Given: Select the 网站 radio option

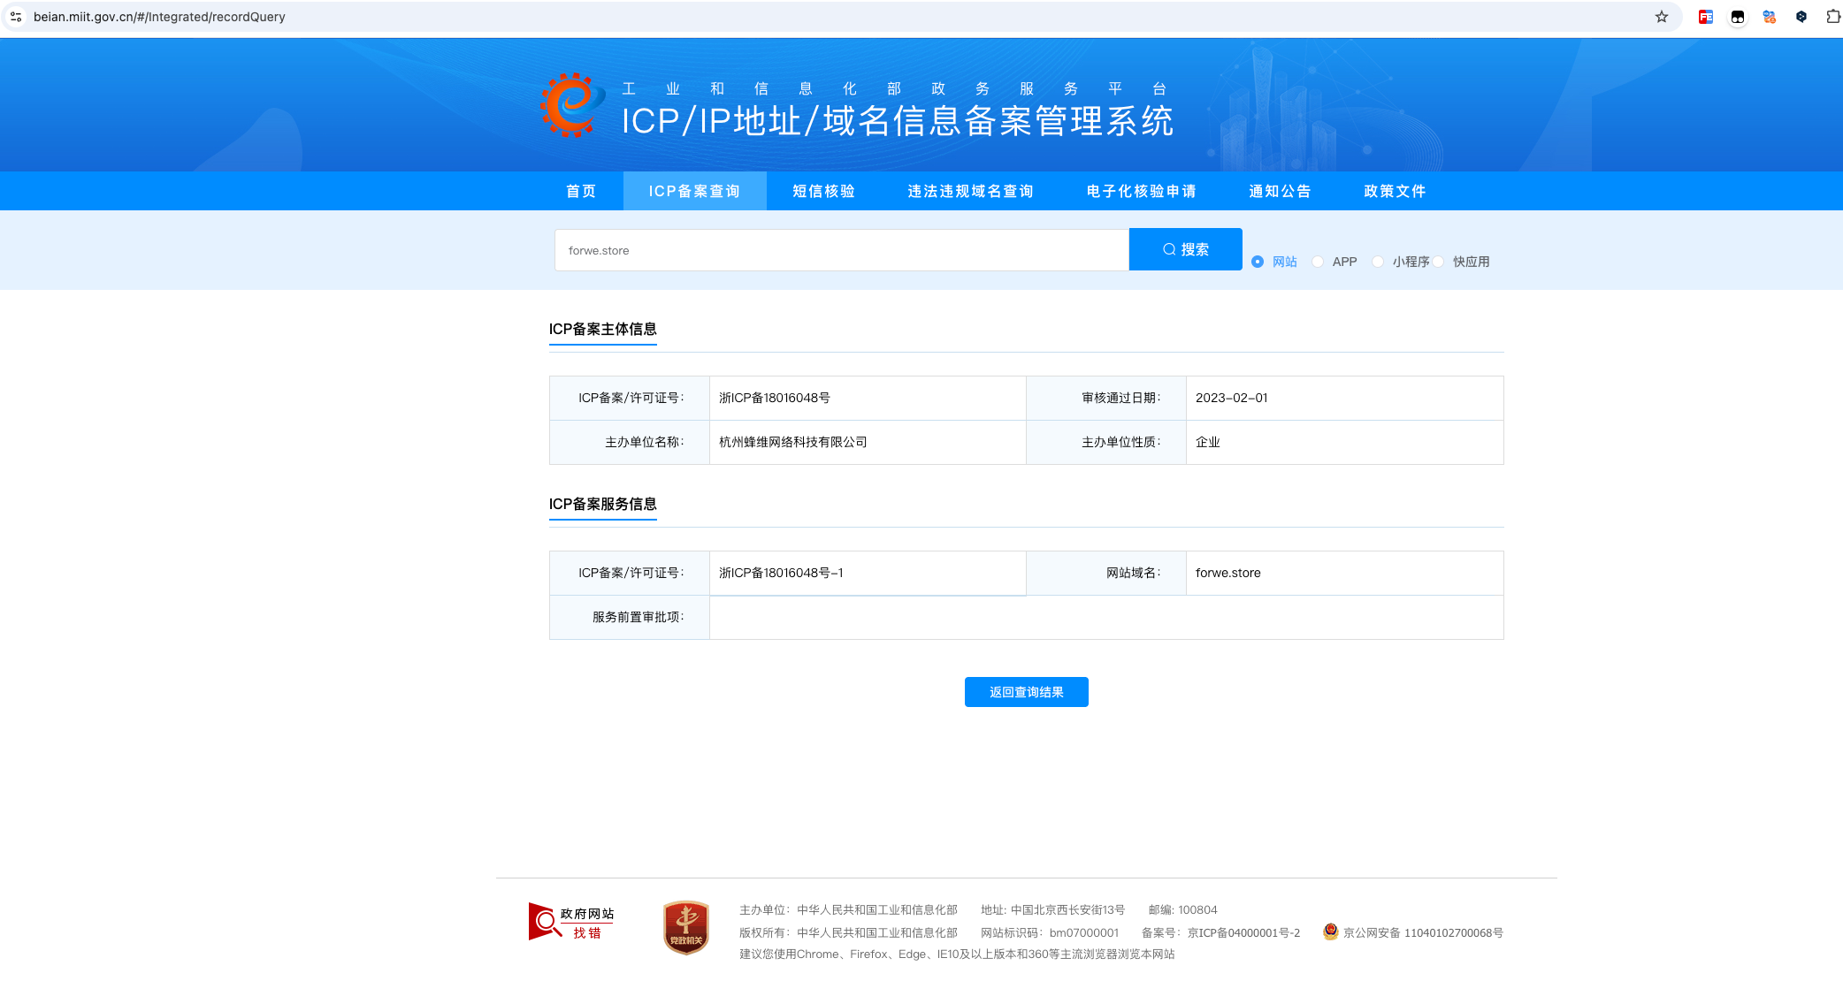Looking at the screenshot, I should point(1258,262).
